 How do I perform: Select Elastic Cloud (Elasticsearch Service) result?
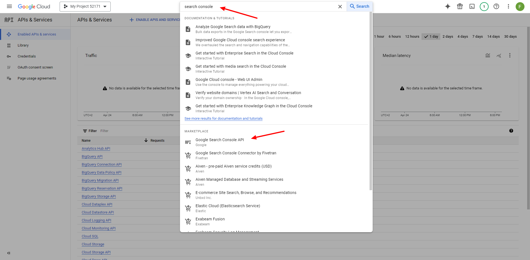(275, 208)
